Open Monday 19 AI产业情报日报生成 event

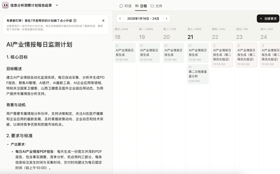(149, 53)
